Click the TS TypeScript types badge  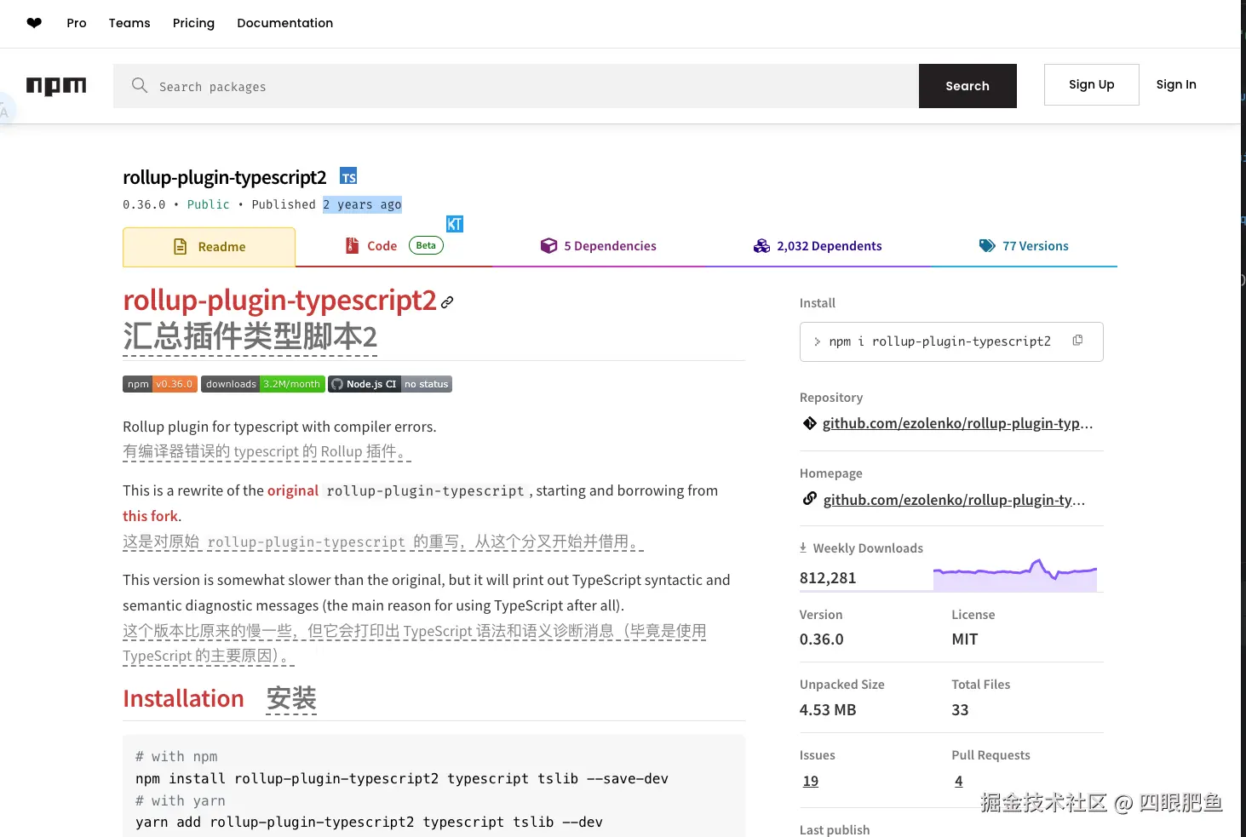(x=348, y=176)
